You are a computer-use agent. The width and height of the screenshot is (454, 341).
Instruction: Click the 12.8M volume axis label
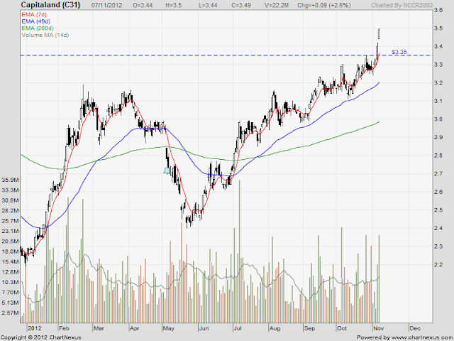coord(10,272)
